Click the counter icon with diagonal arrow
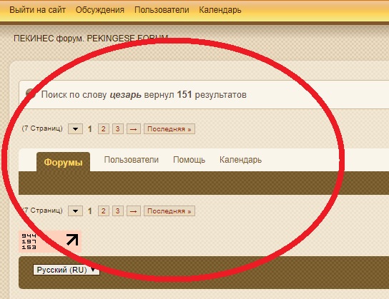 coord(50,242)
